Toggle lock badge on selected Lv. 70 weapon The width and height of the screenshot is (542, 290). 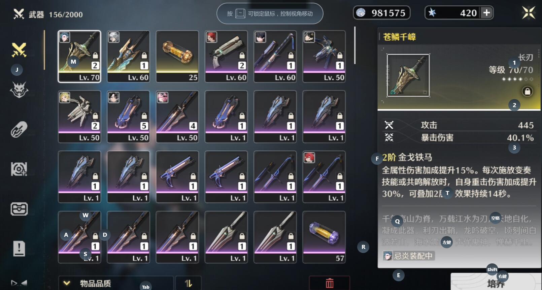(95, 55)
